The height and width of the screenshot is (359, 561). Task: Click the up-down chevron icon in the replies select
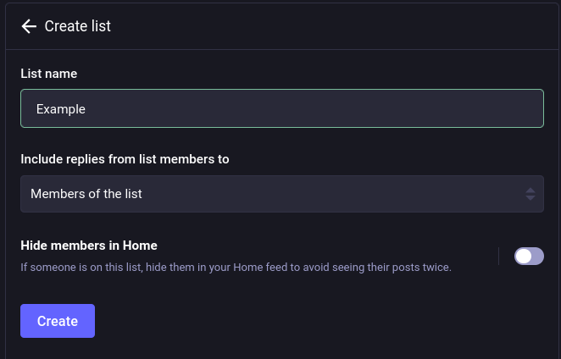pos(530,194)
